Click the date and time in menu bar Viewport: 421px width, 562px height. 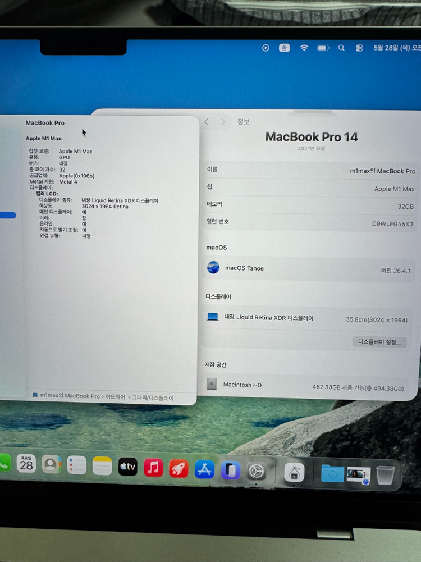tap(397, 48)
